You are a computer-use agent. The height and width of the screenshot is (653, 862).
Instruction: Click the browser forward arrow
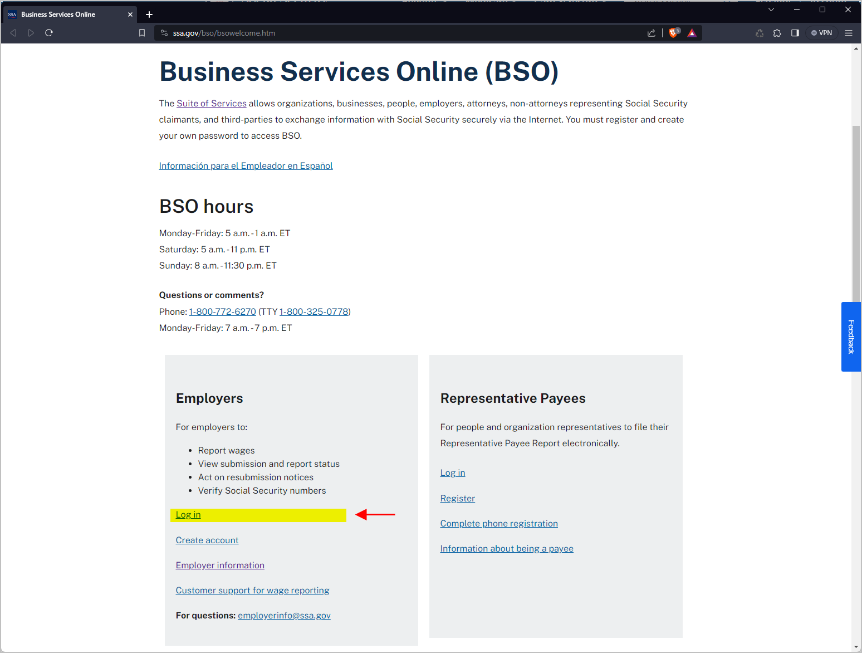click(x=31, y=33)
